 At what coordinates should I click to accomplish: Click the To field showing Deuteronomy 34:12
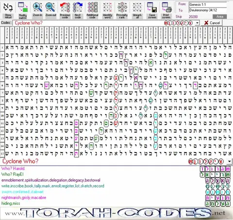pos(208,10)
